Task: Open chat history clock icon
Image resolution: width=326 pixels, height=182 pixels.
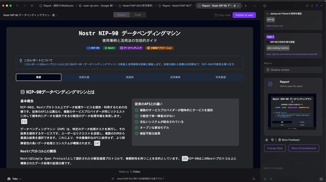Action: tap(312, 6)
